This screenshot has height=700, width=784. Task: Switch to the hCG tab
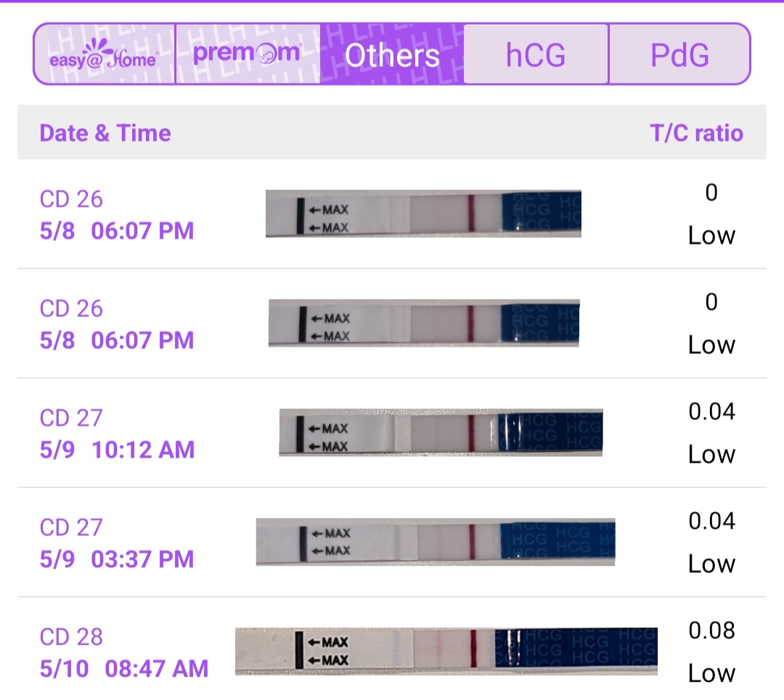[536, 55]
